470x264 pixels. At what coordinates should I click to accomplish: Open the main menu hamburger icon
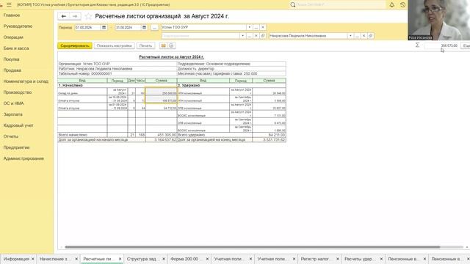[x=9, y=5]
